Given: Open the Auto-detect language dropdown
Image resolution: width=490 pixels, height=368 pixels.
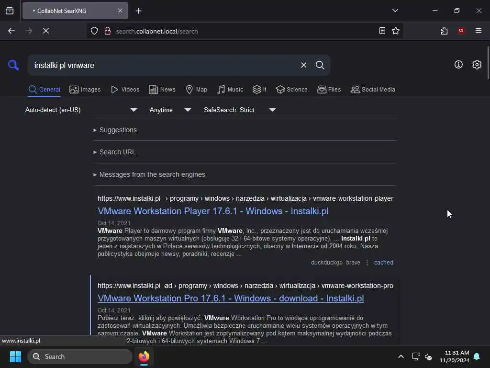Looking at the screenshot, I should click(81, 110).
